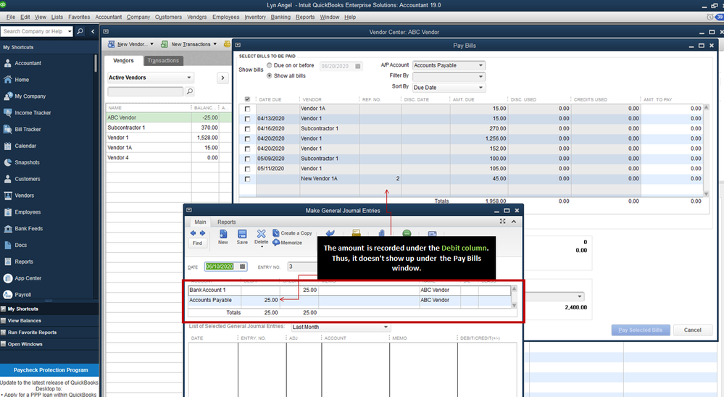The image size is (724, 397).
Task: Check the New Vendor 1A bill
Action: pyautogui.click(x=247, y=179)
